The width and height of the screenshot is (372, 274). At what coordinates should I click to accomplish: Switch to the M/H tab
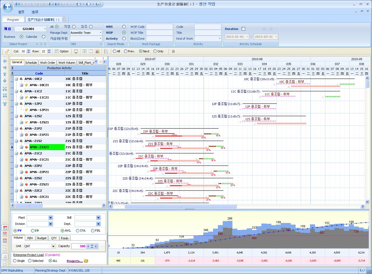(30, 238)
